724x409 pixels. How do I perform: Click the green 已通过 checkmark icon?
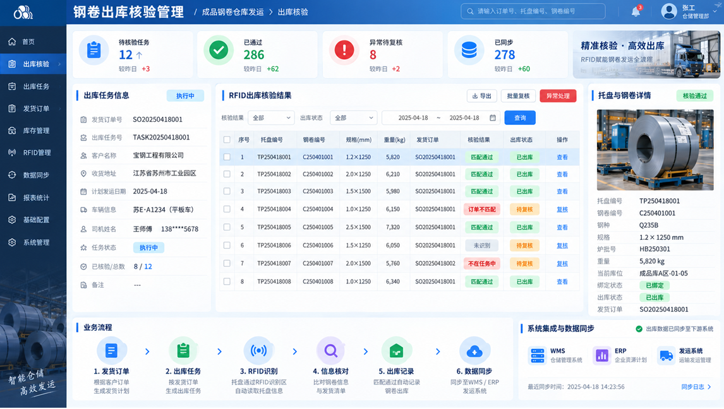pyautogui.click(x=219, y=50)
